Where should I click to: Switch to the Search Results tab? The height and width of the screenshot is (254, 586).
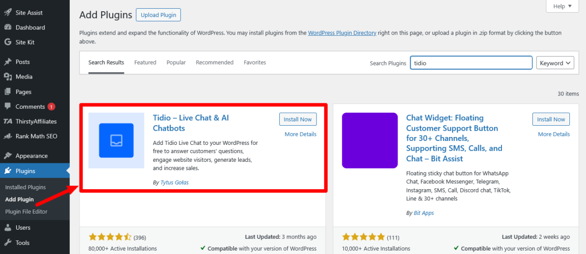coord(106,62)
